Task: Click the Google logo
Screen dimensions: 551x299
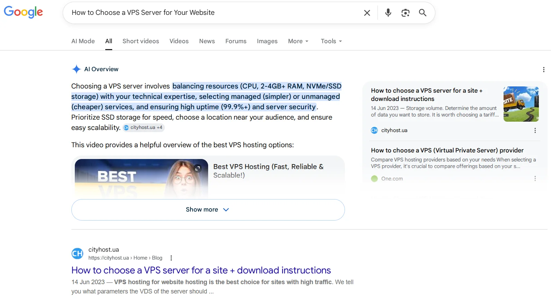Action: [23, 12]
